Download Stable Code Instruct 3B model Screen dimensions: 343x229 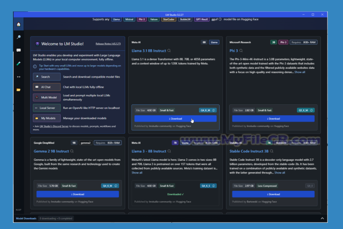coord(273,194)
